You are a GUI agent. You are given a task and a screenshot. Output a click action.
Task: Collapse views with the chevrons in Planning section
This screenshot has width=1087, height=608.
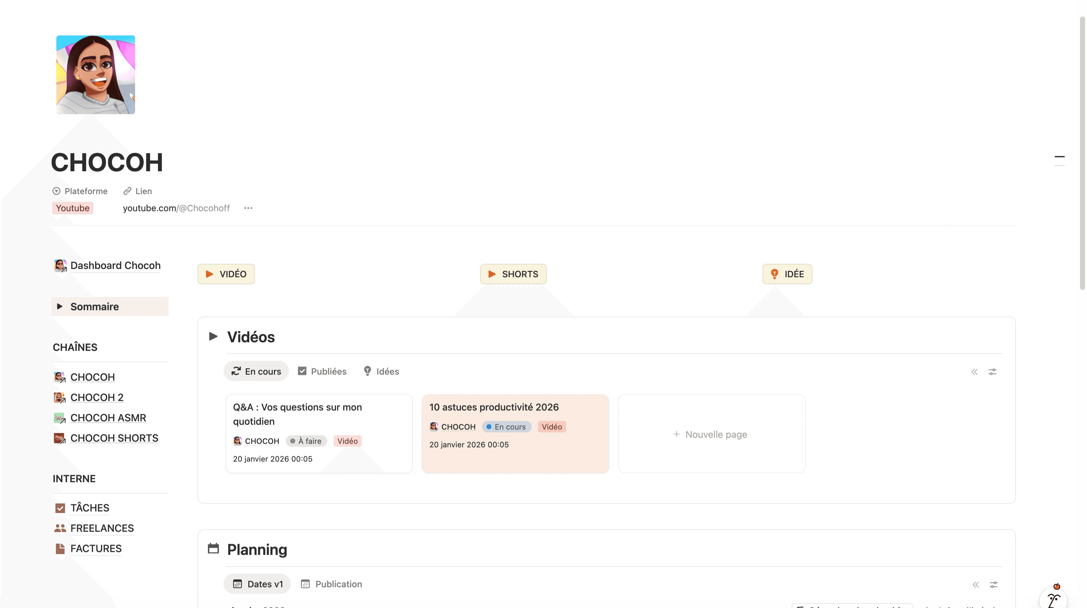976,584
